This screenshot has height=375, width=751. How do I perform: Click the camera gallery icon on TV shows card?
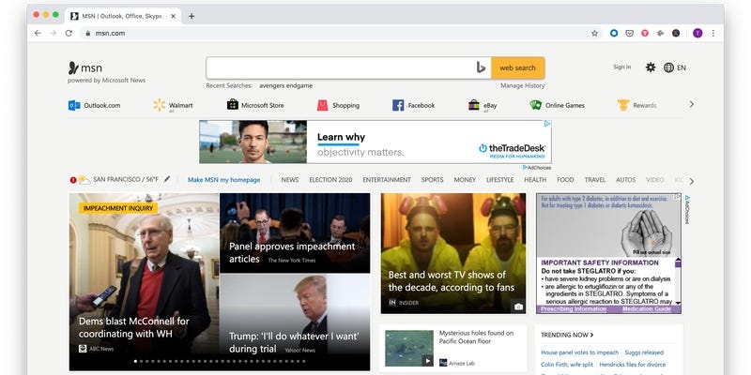518,307
